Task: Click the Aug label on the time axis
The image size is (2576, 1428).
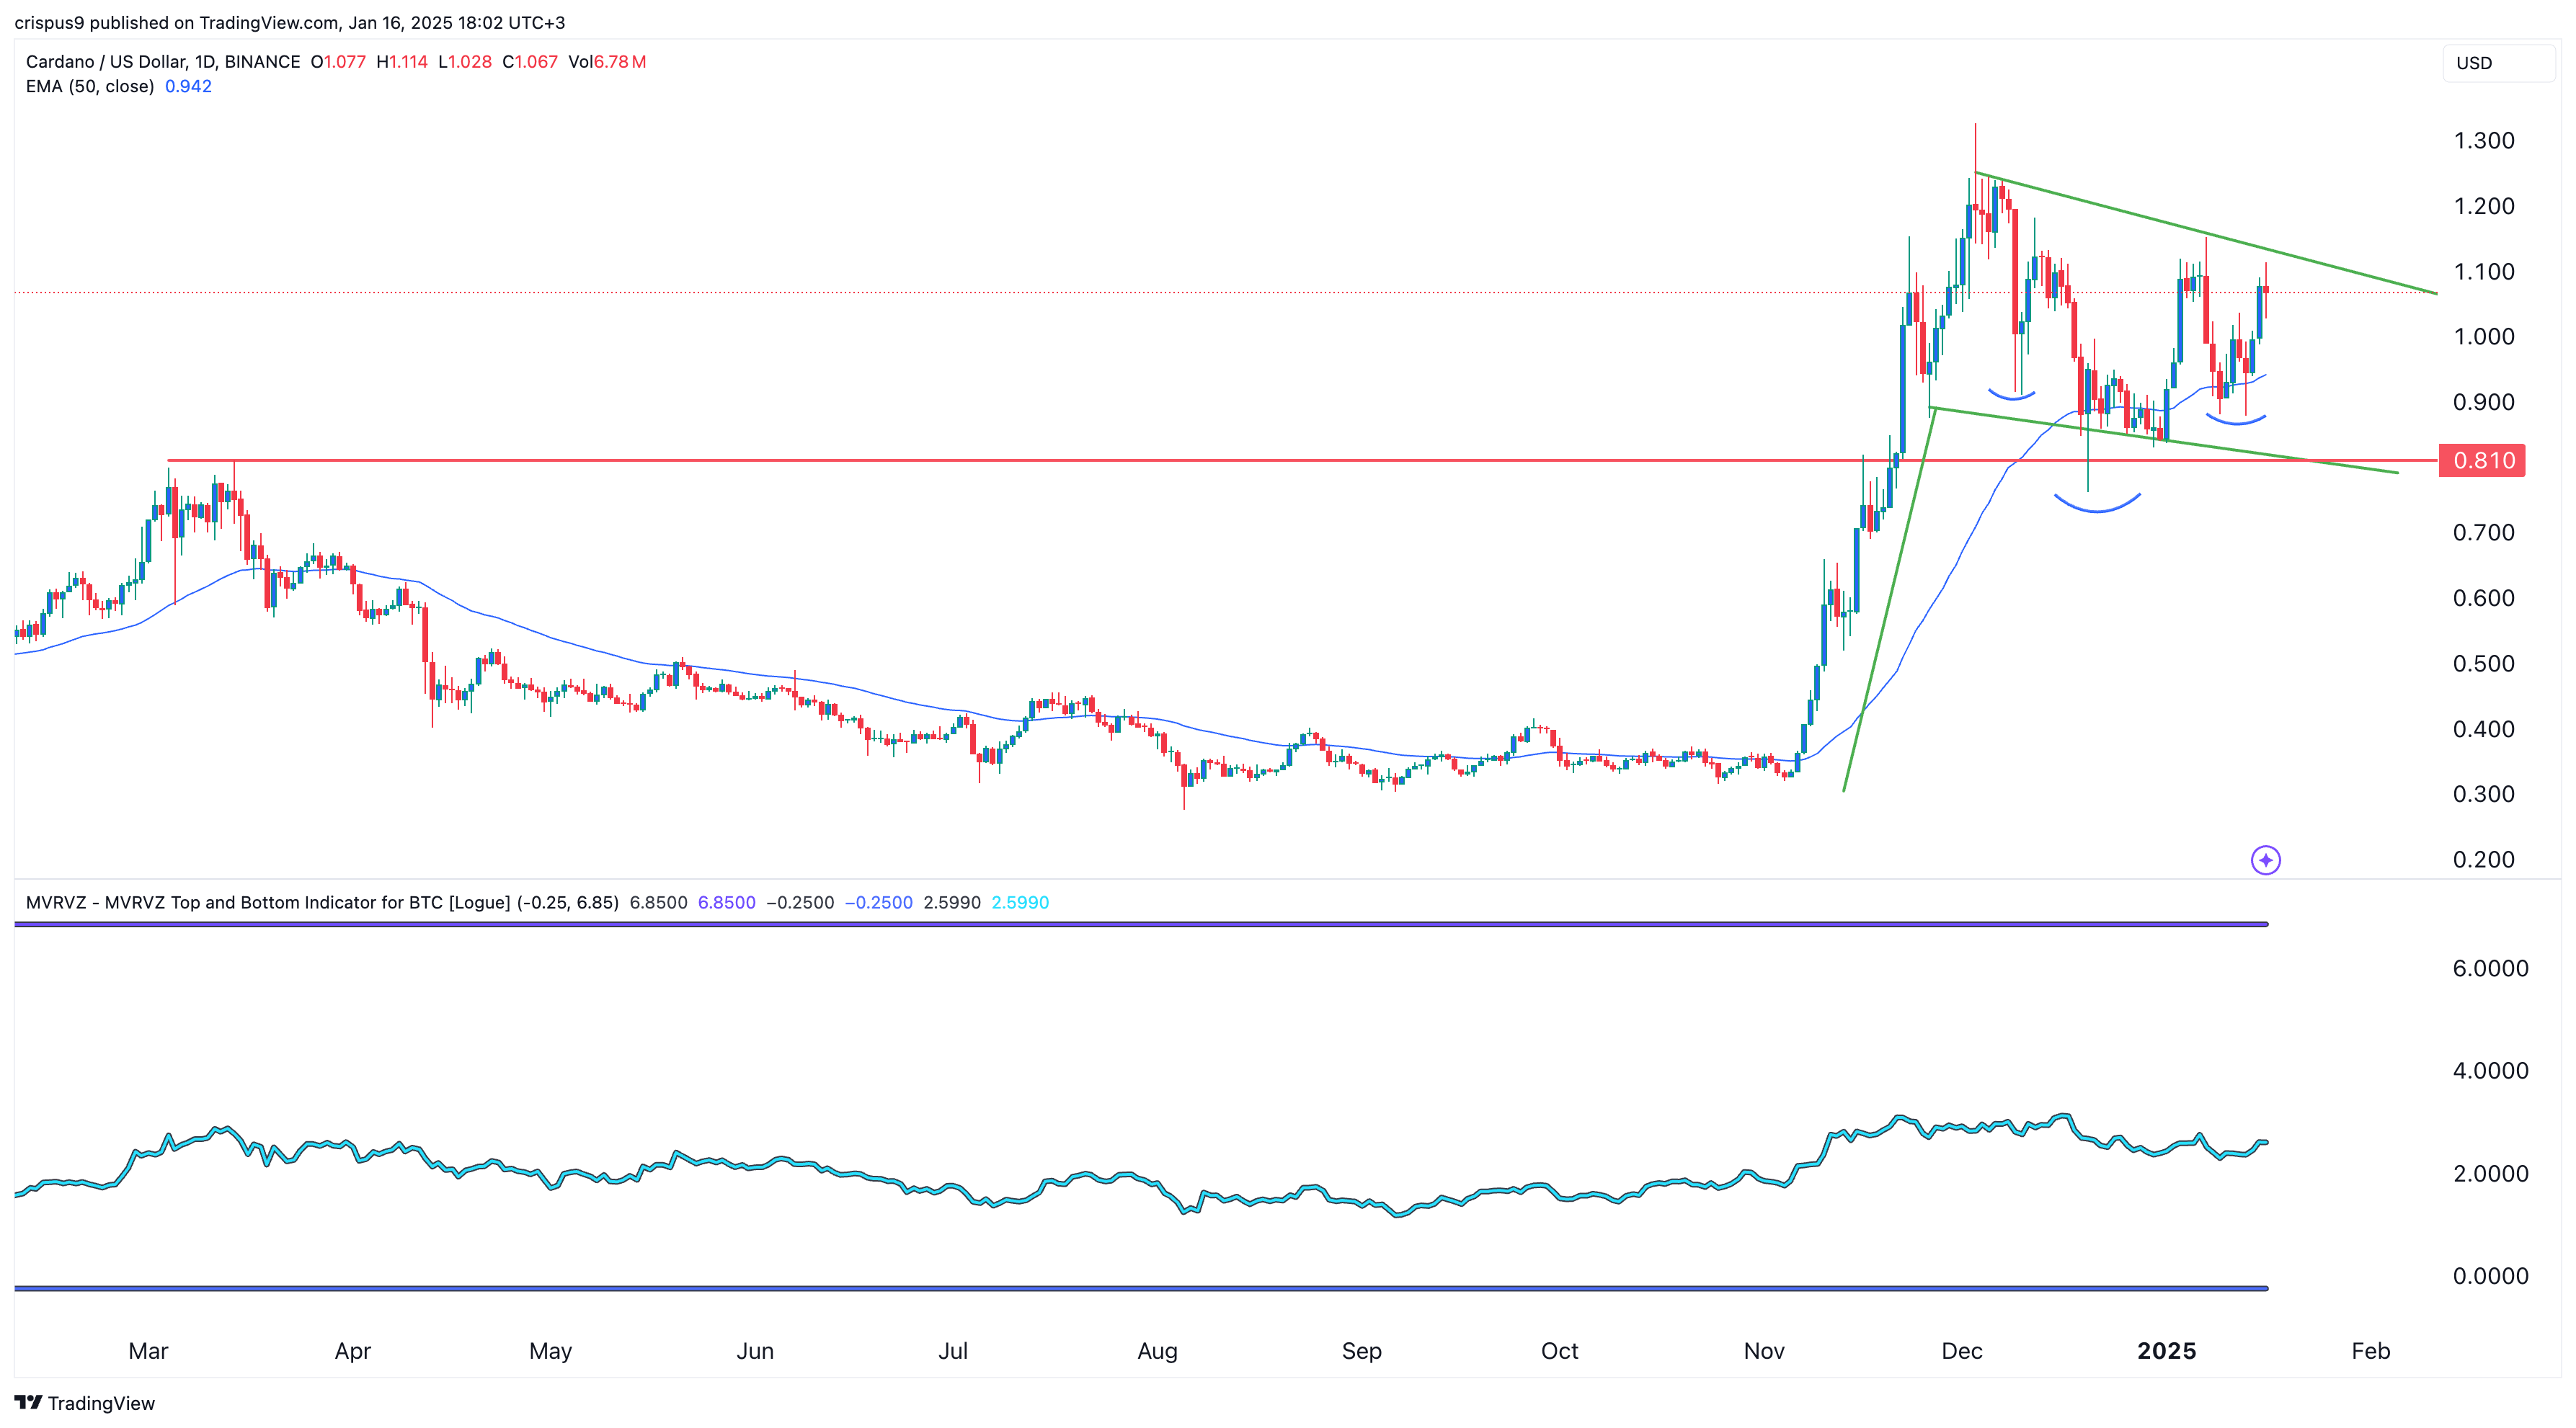Action: coord(1157,1351)
